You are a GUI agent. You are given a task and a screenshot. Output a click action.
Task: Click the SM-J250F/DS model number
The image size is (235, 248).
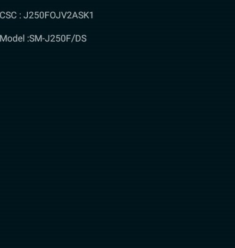pyautogui.click(x=58, y=38)
